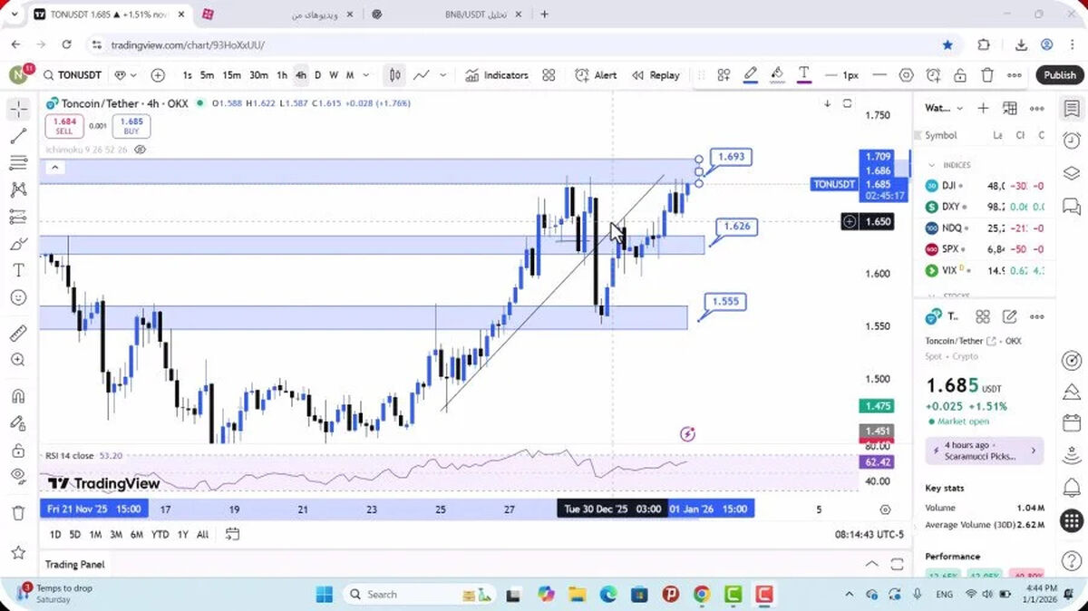Open the text color swatch
1088x611 pixels.
(803, 75)
